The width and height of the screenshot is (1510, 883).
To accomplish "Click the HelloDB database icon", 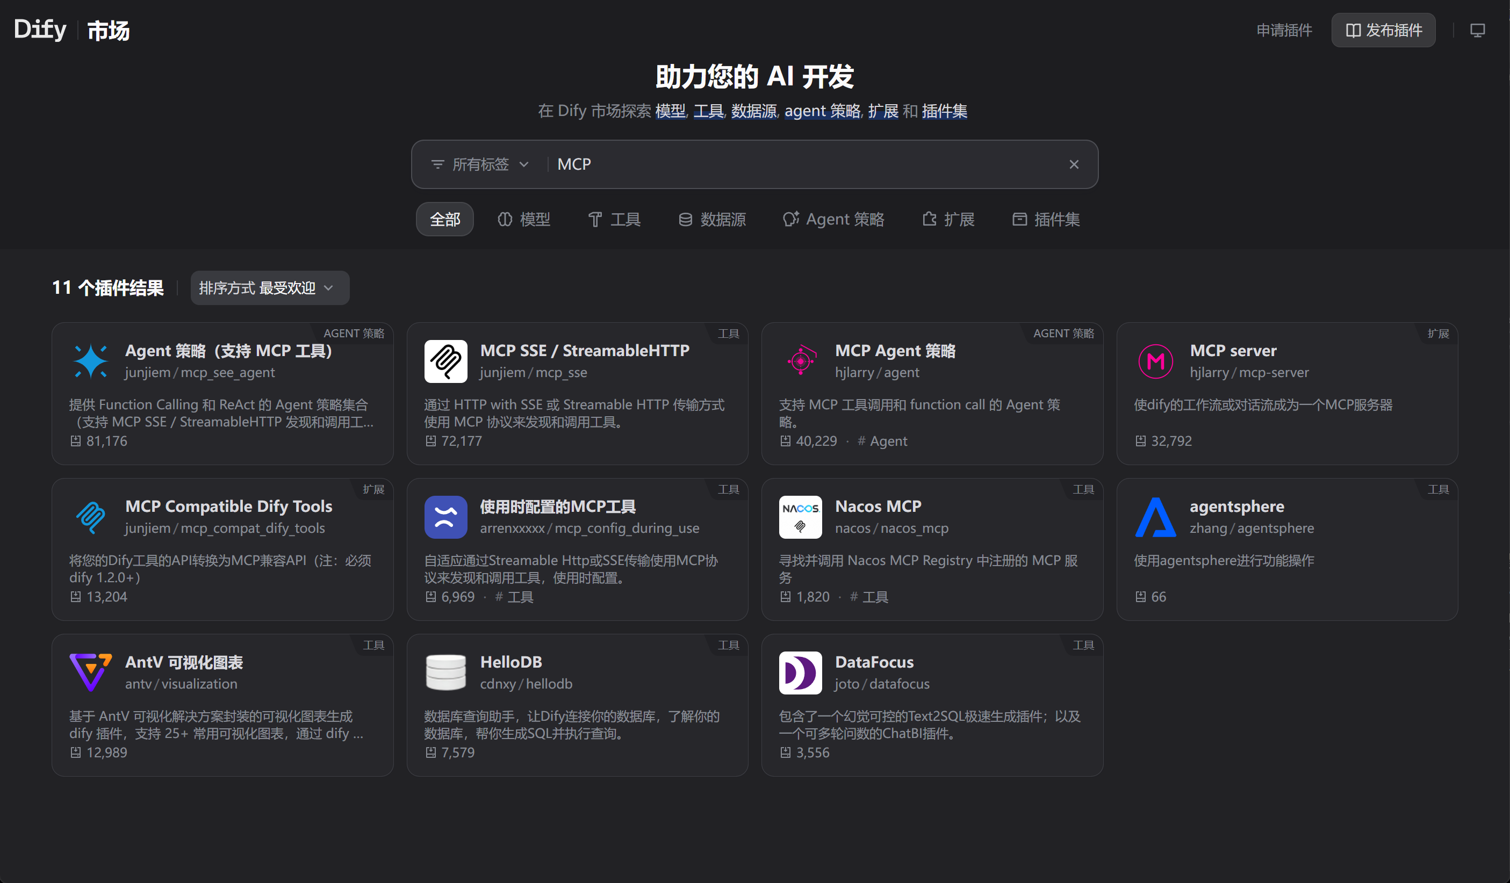I will pyautogui.click(x=445, y=673).
